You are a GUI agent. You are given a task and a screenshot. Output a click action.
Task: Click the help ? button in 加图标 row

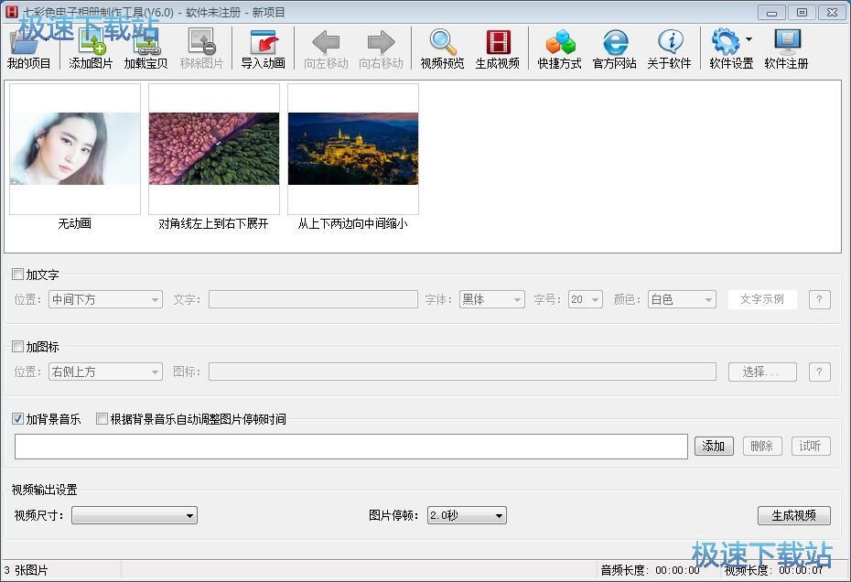(820, 372)
